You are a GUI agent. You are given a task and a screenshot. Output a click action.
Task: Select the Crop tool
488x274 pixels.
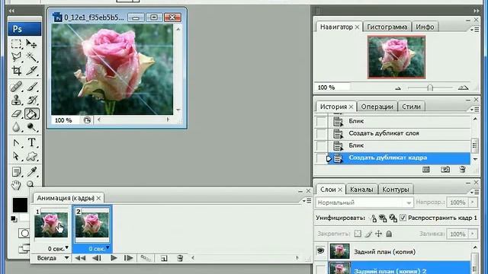coord(16,71)
